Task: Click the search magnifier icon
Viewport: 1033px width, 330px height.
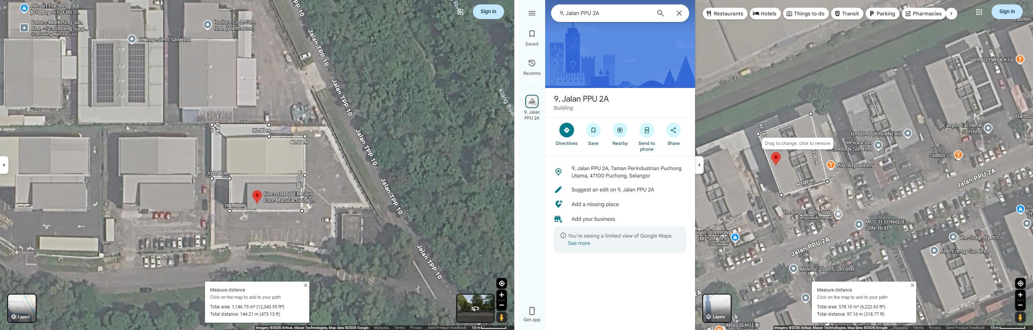Action: (660, 13)
